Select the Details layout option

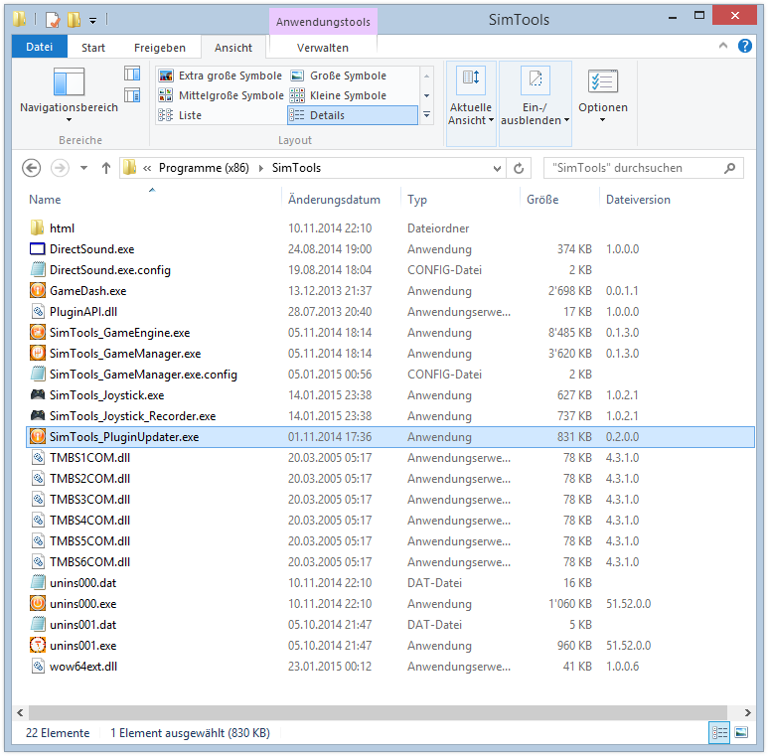pyautogui.click(x=353, y=115)
